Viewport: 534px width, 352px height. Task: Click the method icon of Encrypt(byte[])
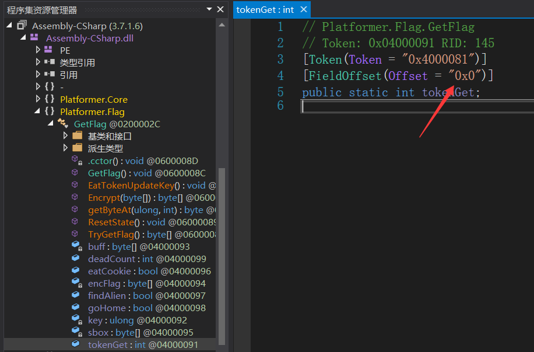75,197
